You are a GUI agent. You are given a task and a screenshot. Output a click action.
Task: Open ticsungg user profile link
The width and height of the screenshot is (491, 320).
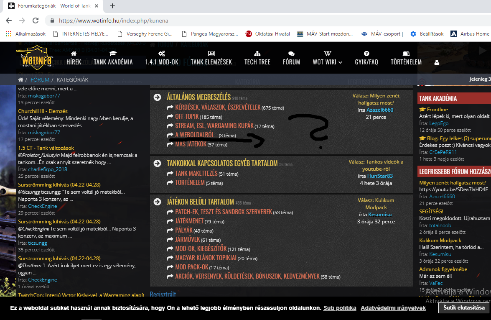coord(38,243)
